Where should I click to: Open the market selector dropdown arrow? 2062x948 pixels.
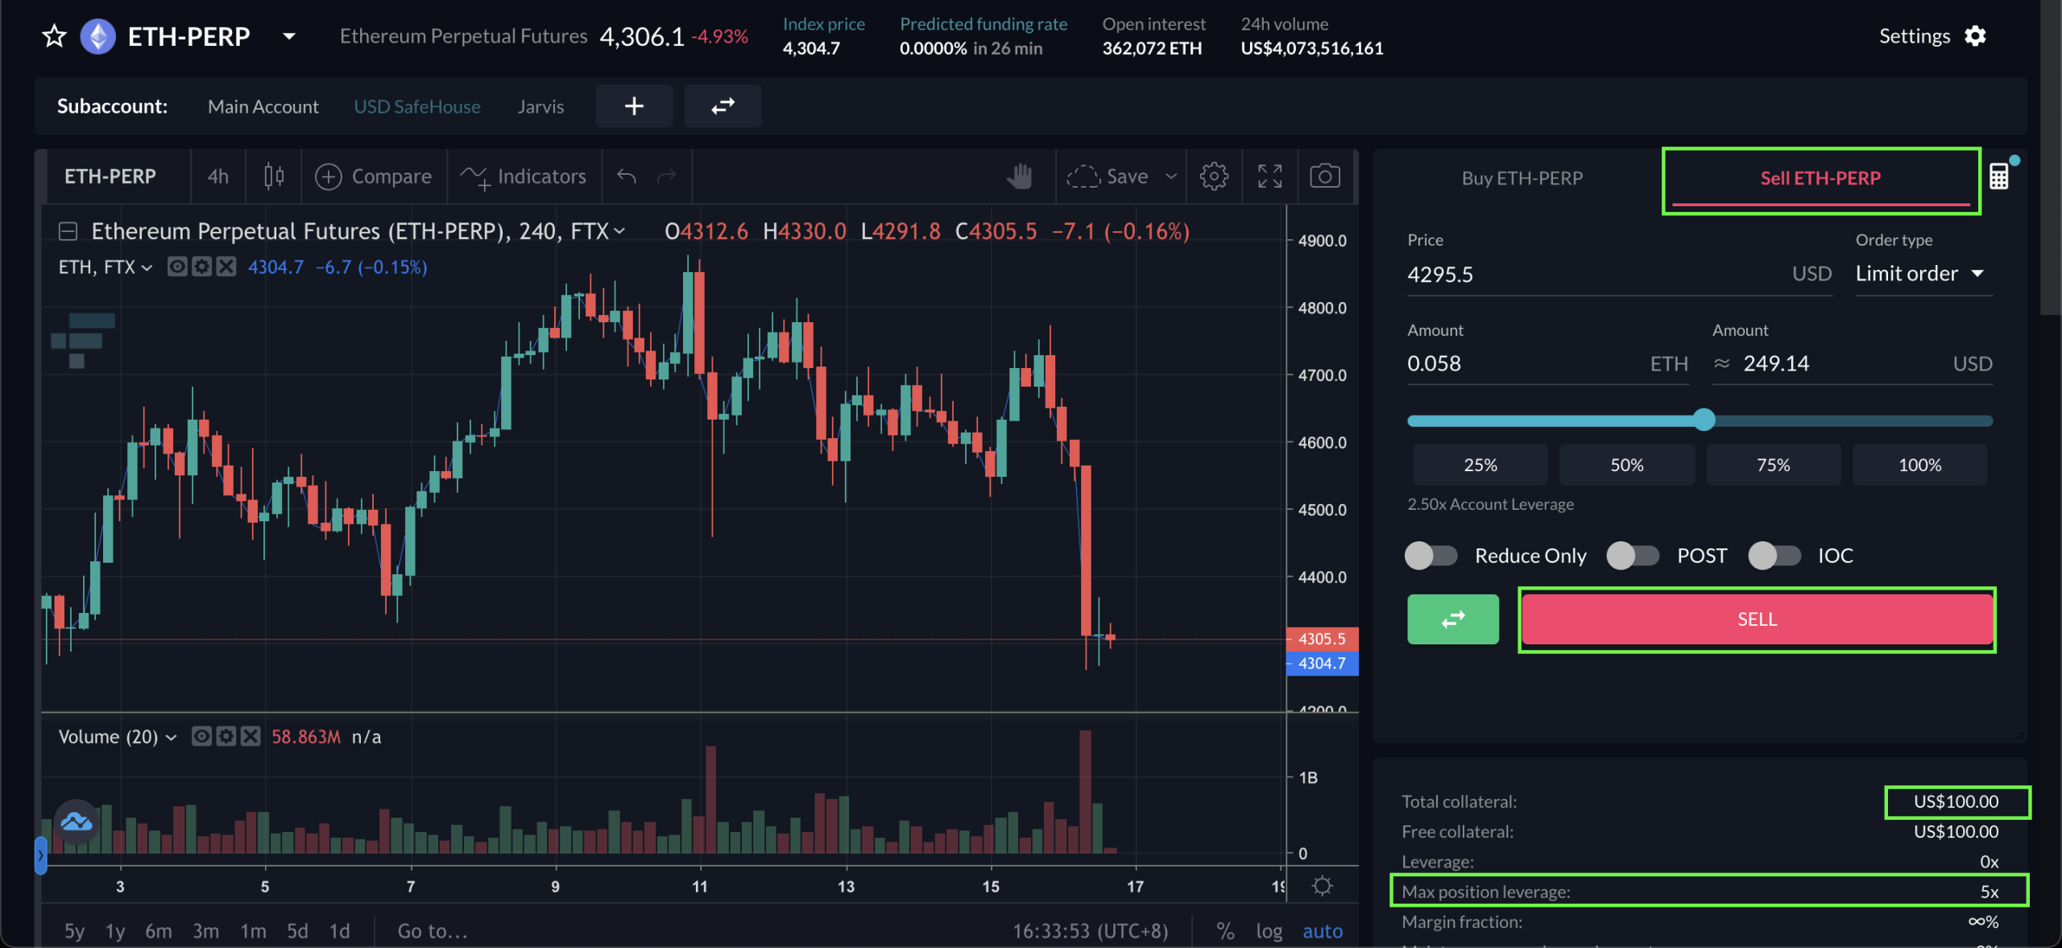pyautogui.click(x=289, y=36)
